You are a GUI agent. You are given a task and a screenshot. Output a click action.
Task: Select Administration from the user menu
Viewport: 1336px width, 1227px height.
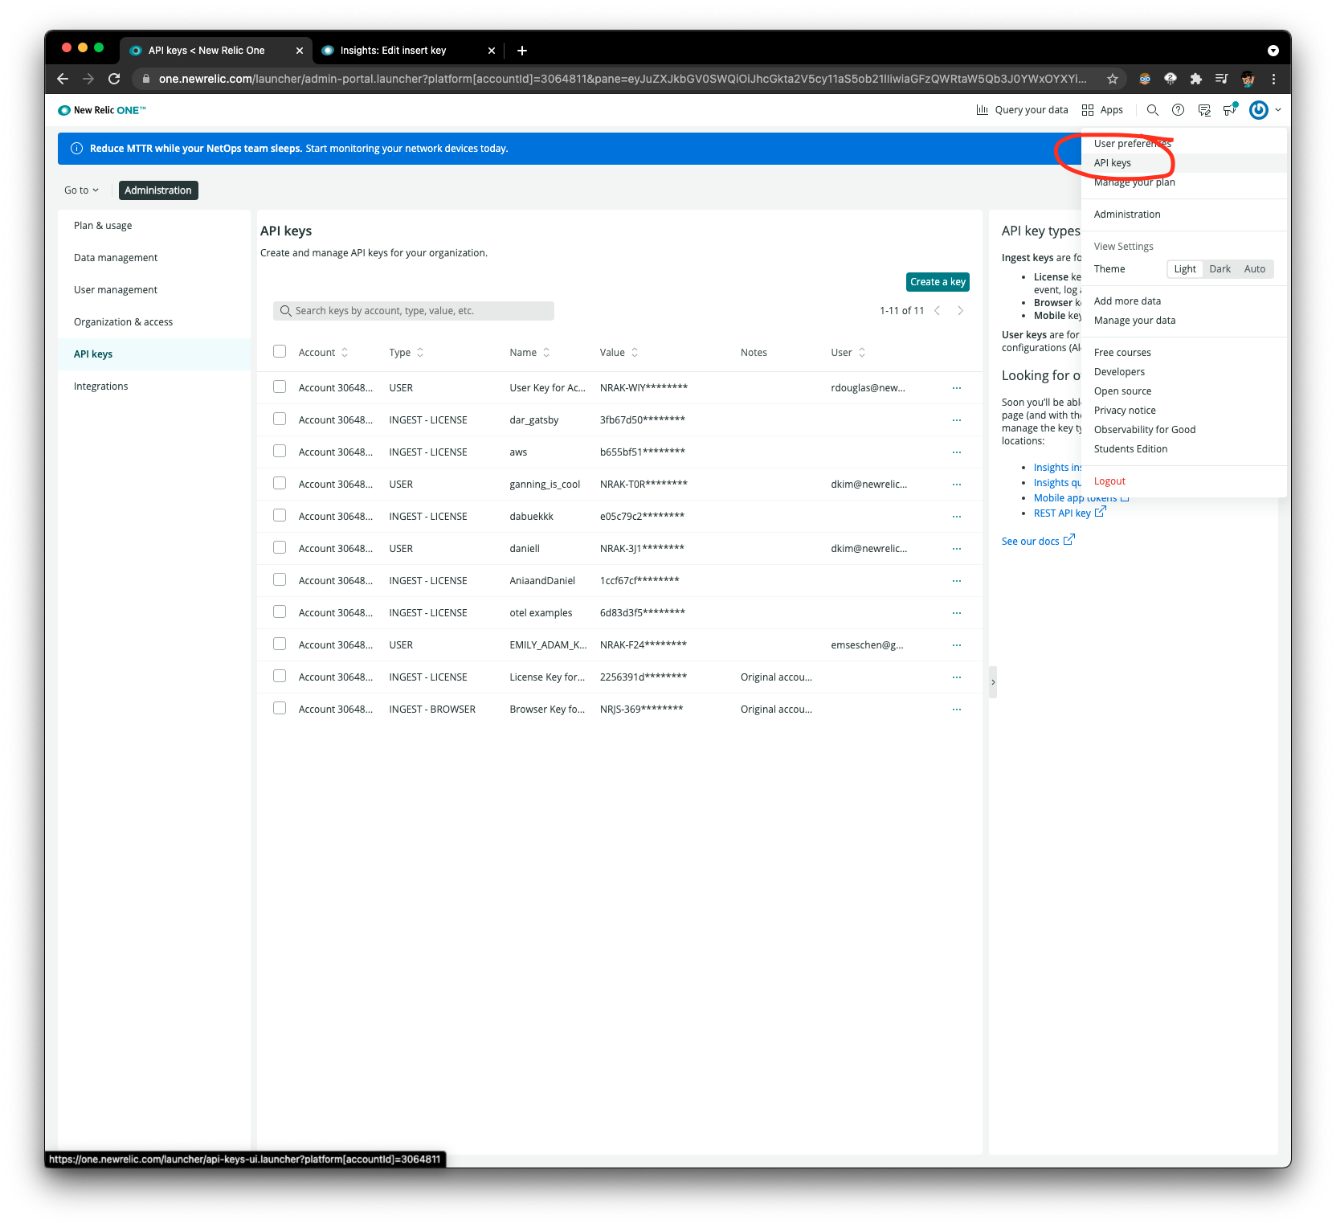[1126, 214]
